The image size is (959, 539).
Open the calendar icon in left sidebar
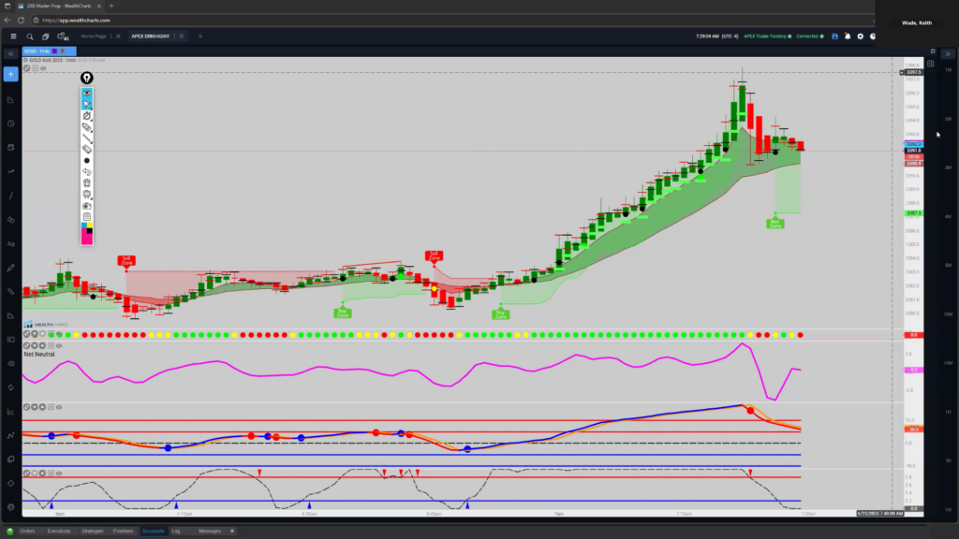point(10,147)
